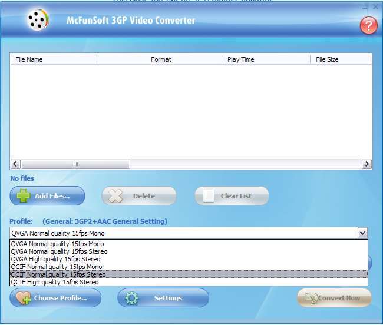
Task: Click the gear icon on Settings button
Action: [131, 298]
